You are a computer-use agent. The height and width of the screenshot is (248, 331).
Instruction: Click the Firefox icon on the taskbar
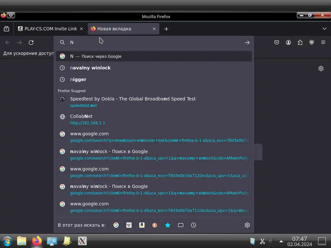click(37, 241)
